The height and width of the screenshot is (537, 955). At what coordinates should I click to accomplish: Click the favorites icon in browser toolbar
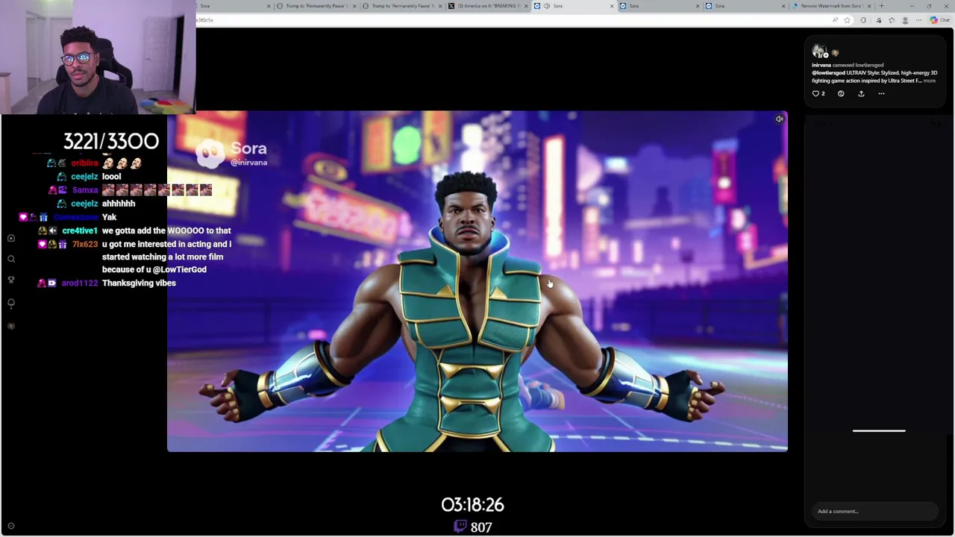tap(892, 20)
